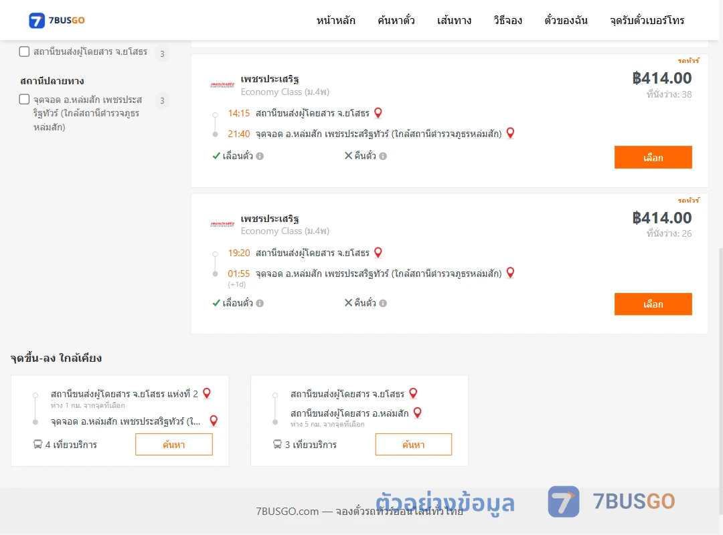The width and height of the screenshot is (723, 535).
Task: Open map pin for 14:15 Yasothon departure station
Action: (378, 112)
